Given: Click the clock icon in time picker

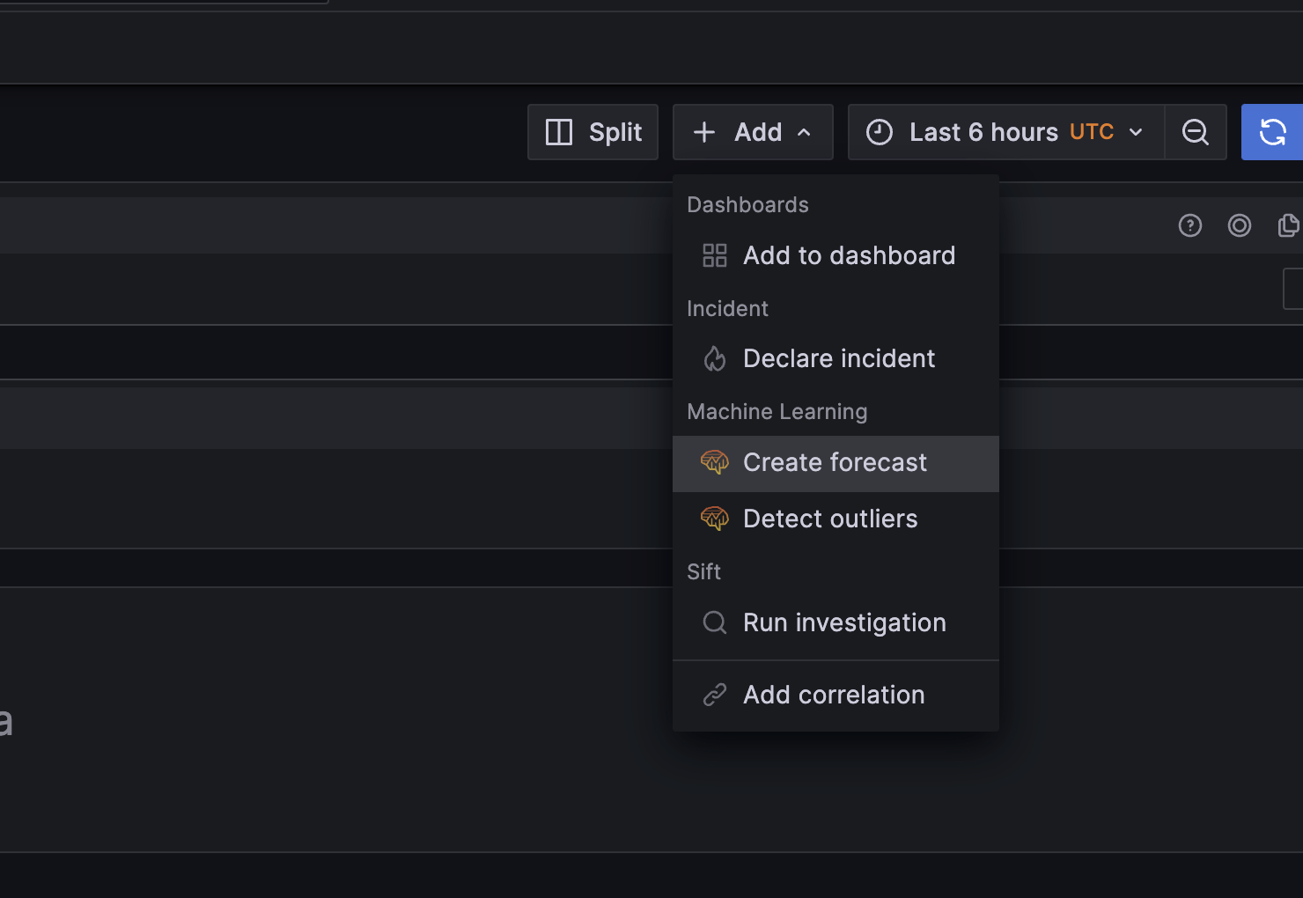Looking at the screenshot, I should click(880, 132).
